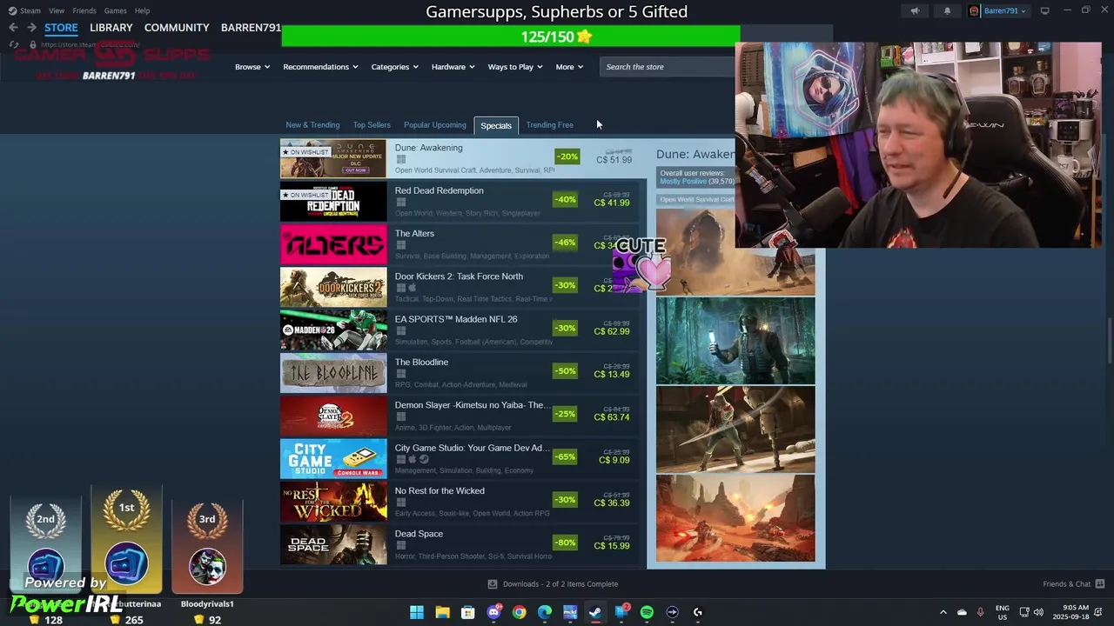Image resolution: width=1114 pixels, height=626 pixels.
Task: Expand the Browse dropdown
Action: (252, 67)
